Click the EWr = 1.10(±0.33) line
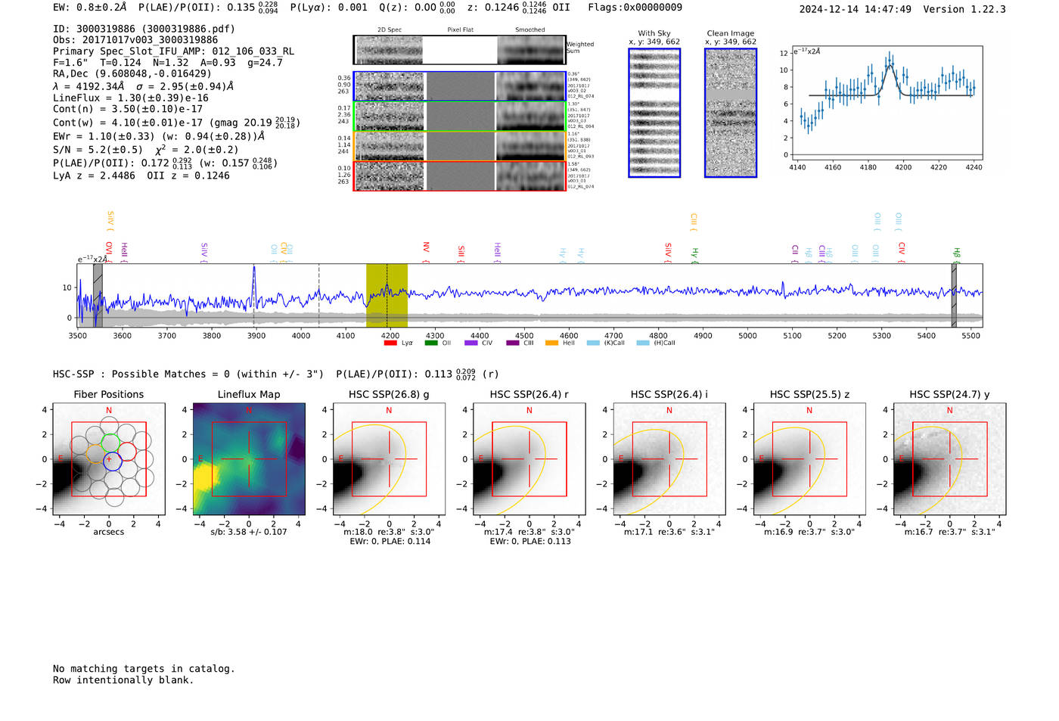The height and width of the screenshot is (721, 1059). [x=159, y=137]
